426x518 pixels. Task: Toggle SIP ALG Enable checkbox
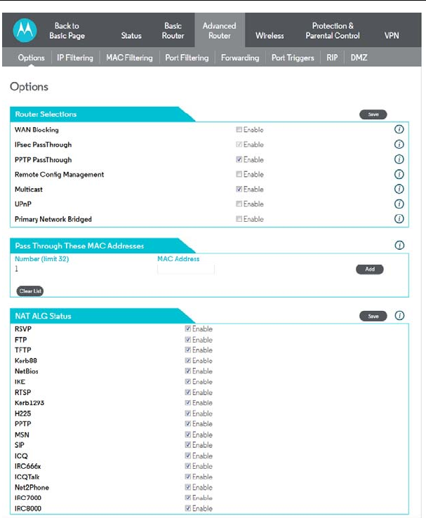point(187,445)
